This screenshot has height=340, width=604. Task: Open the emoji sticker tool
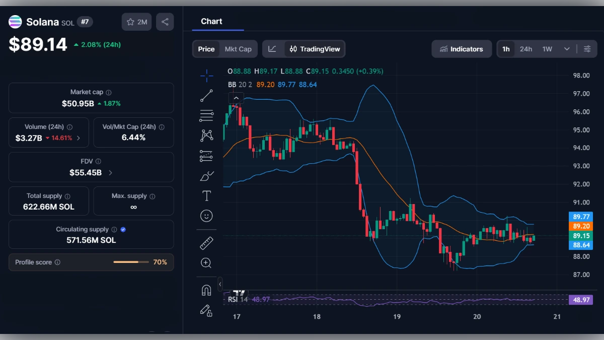[206, 216]
